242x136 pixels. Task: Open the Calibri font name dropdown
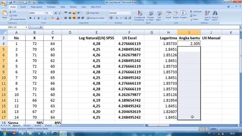coord(44,13)
